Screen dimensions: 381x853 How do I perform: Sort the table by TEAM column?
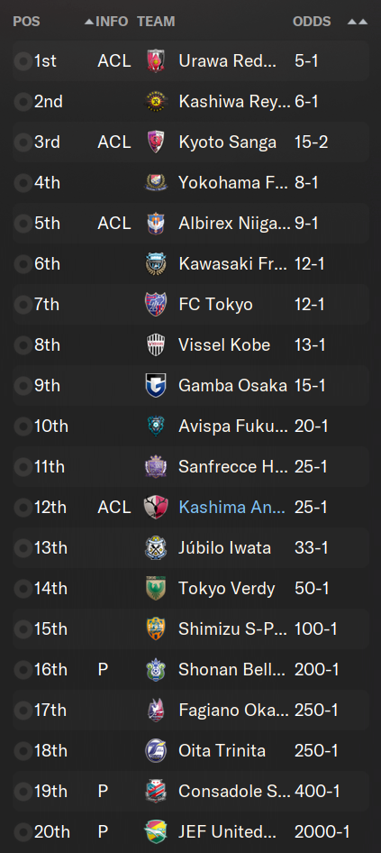click(x=156, y=22)
